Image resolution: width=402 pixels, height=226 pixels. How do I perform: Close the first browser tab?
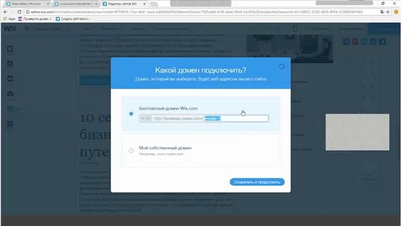[x=48, y=4]
